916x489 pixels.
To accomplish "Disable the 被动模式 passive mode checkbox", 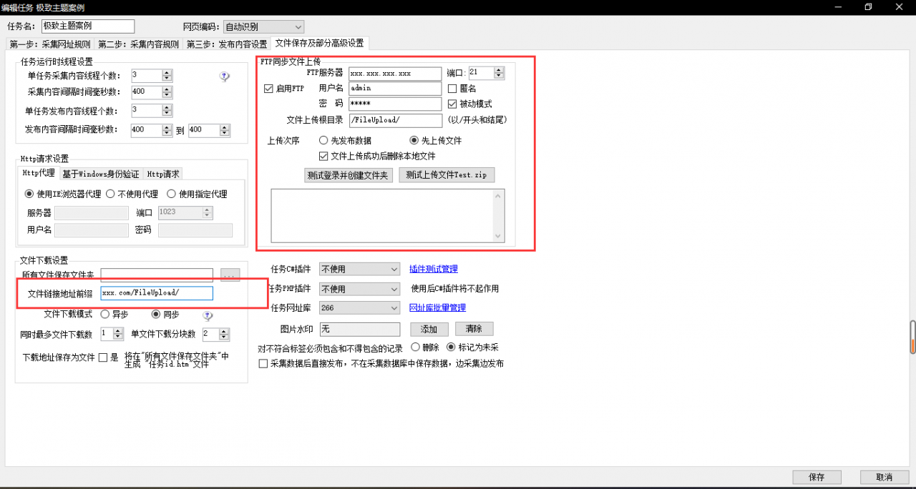I will [x=452, y=103].
